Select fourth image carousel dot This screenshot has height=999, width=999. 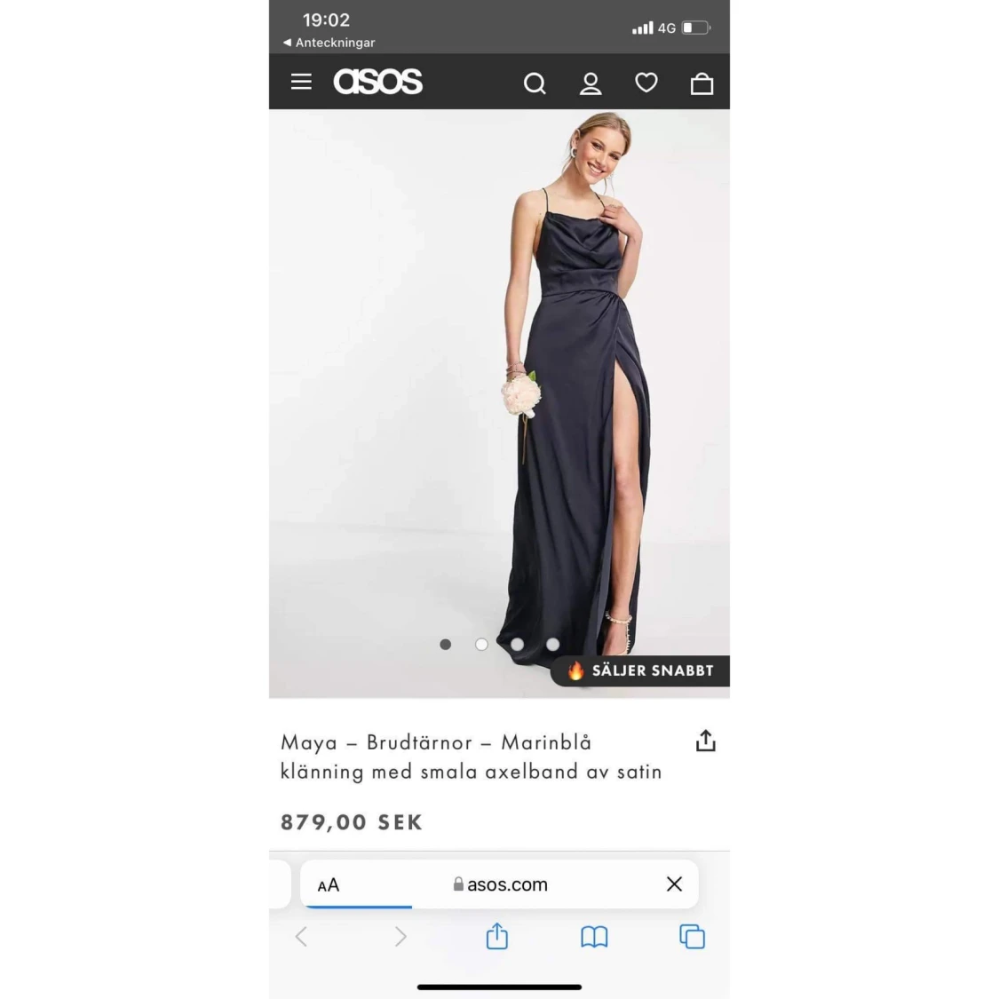coord(553,645)
